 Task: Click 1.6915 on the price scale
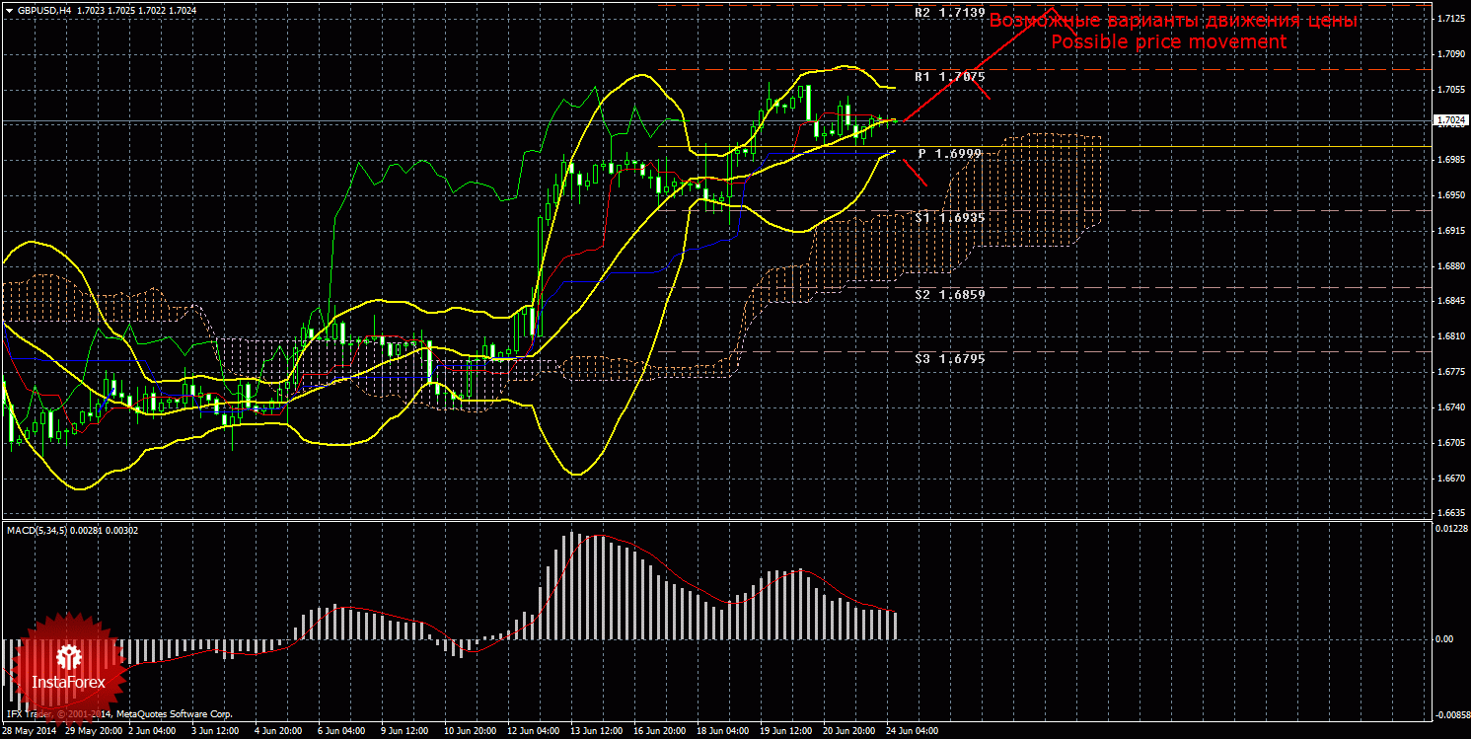(1450, 231)
